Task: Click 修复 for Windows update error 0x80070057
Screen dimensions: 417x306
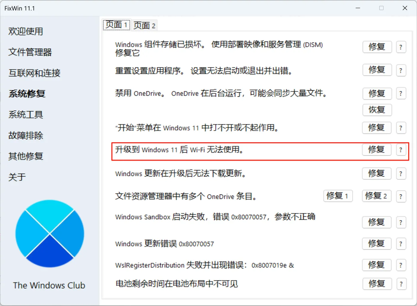Action: pos(376,244)
